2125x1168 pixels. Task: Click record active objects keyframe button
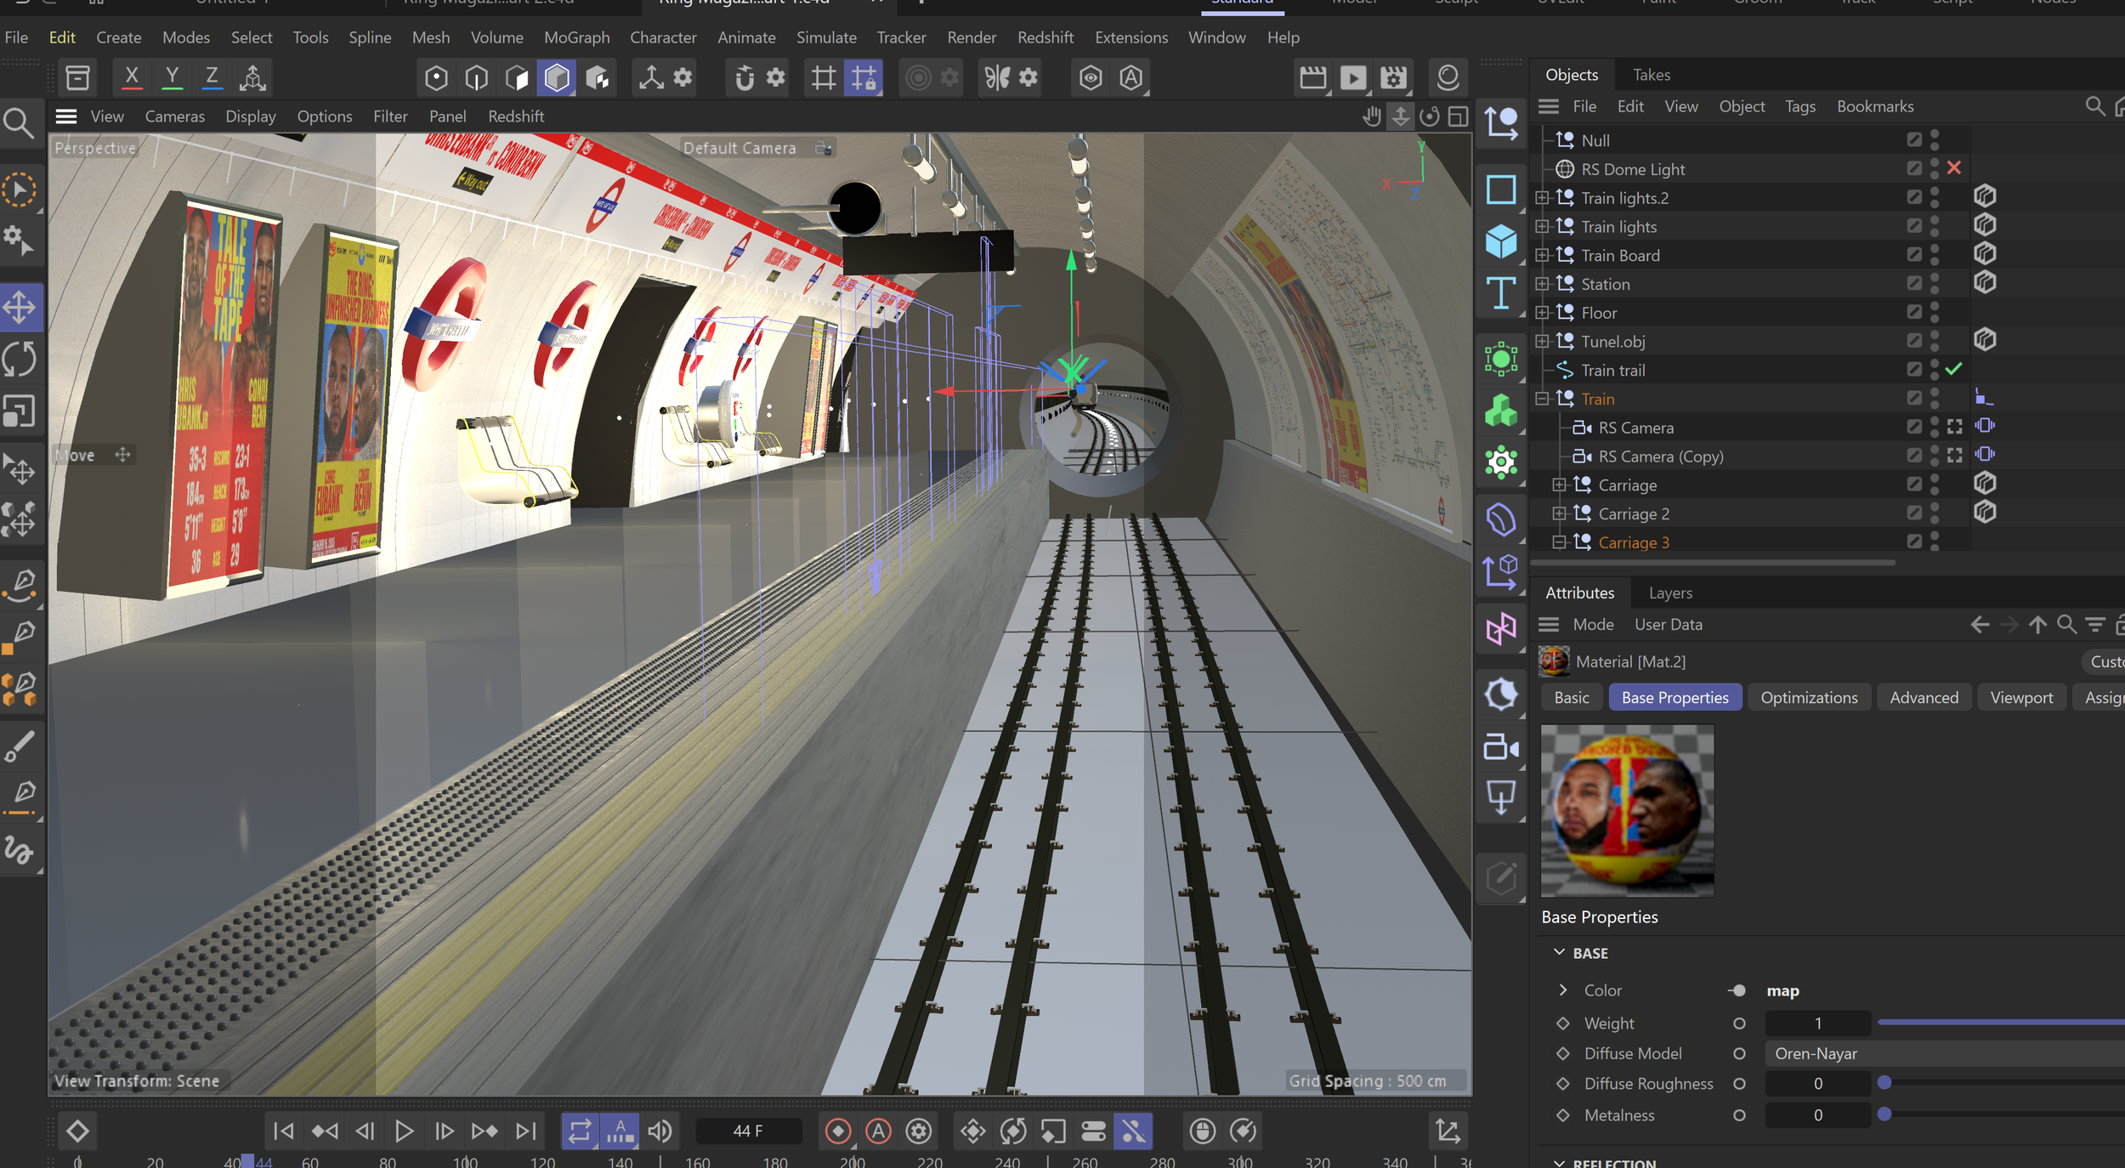coord(838,1131)
